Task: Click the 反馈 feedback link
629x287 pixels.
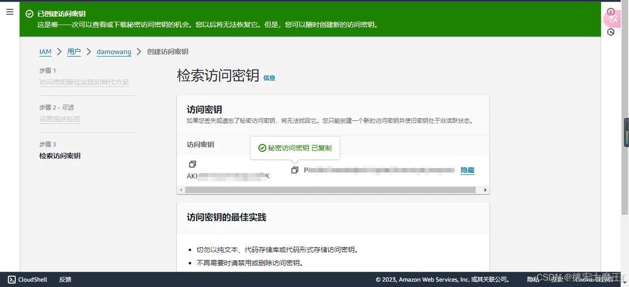Action: [65, 280]
